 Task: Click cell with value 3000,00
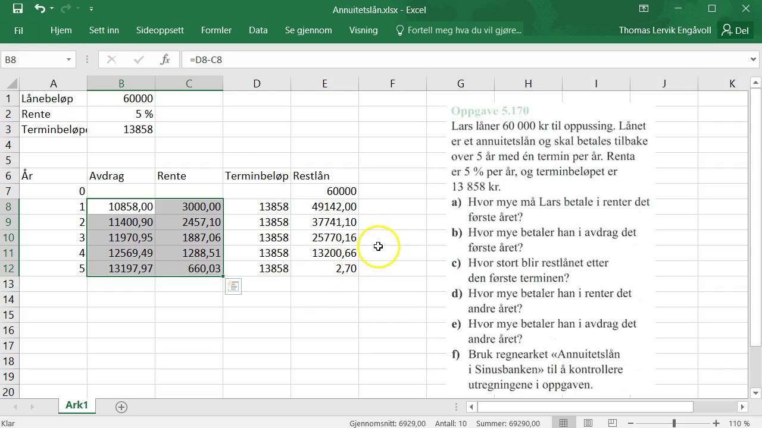(x=189, y=207)
